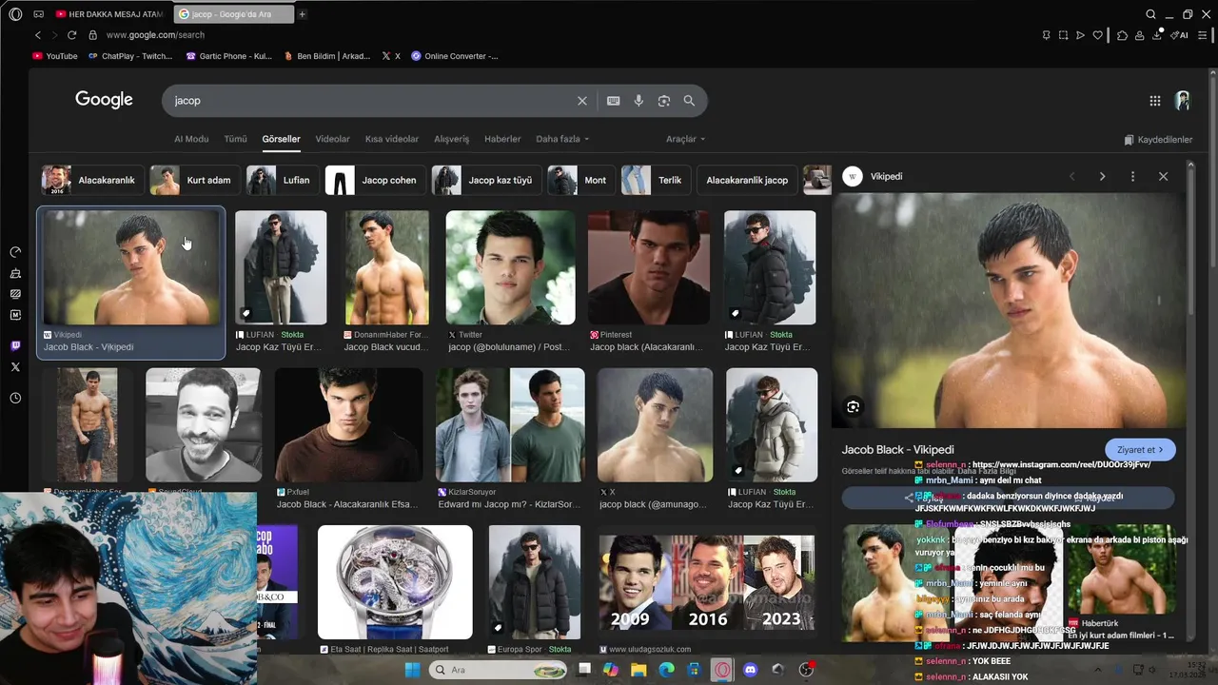Open the Opera main menu icon
1218x685 pixels.
[15, 14]
